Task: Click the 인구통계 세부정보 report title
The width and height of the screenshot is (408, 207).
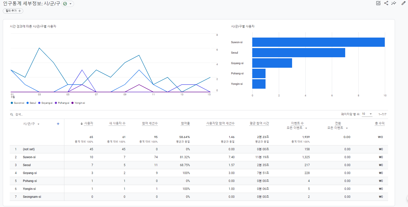Action: [x=31, y=4]
